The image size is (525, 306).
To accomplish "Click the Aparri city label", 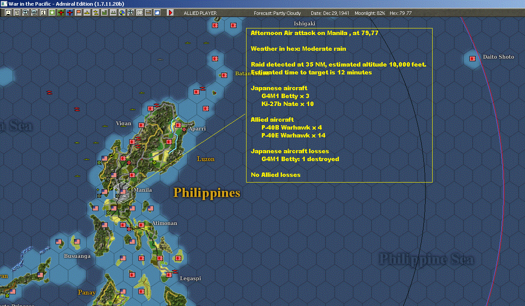I will point(197,129).
